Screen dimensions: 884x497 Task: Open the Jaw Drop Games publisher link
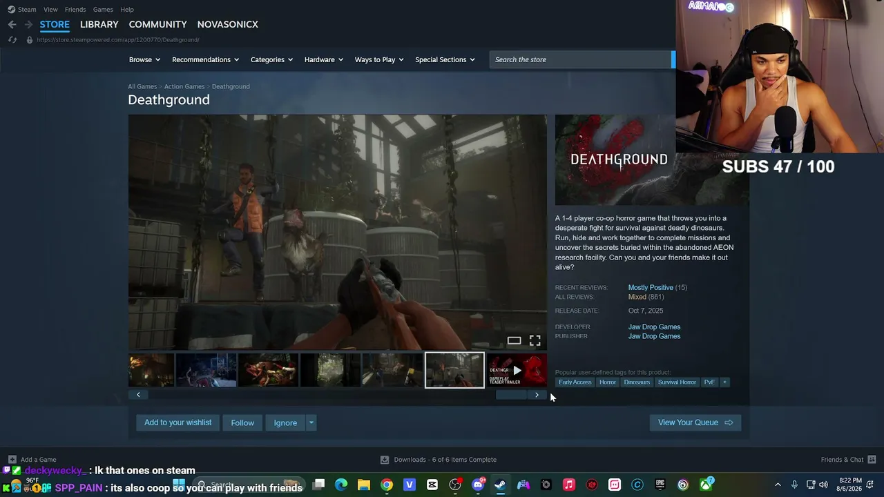click(x=654, y=336)
